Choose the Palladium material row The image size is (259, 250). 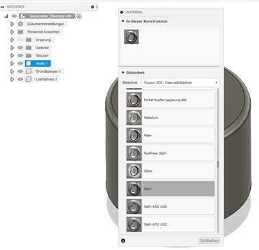coord(171,118)
